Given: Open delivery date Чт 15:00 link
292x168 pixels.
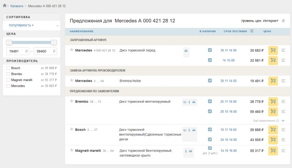Looking at the screenshot, I should click(229, 60).
